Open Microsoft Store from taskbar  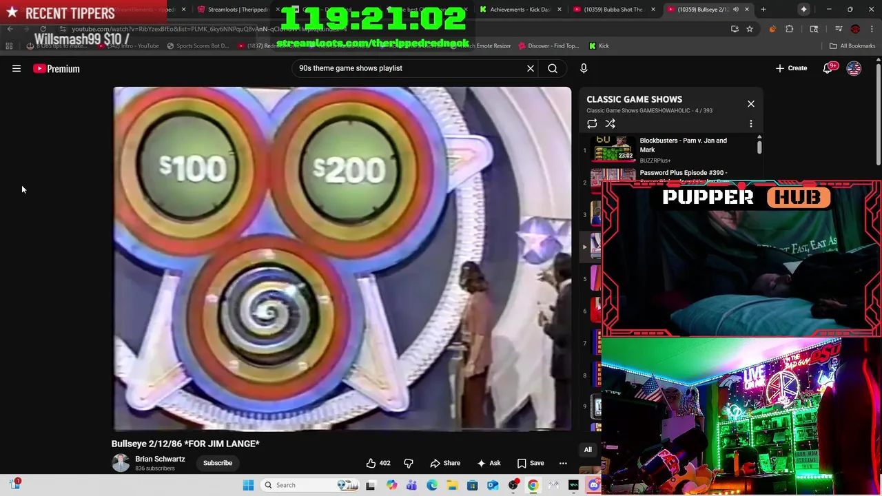472,485
